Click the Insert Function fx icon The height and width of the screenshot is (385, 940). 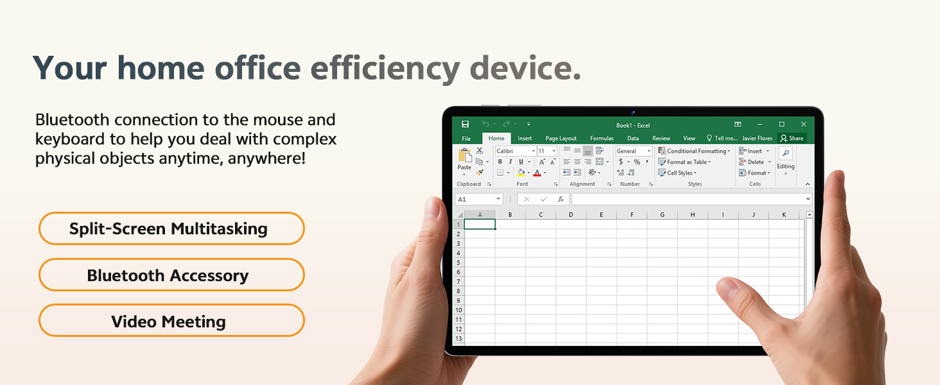[x=561, y=200]
